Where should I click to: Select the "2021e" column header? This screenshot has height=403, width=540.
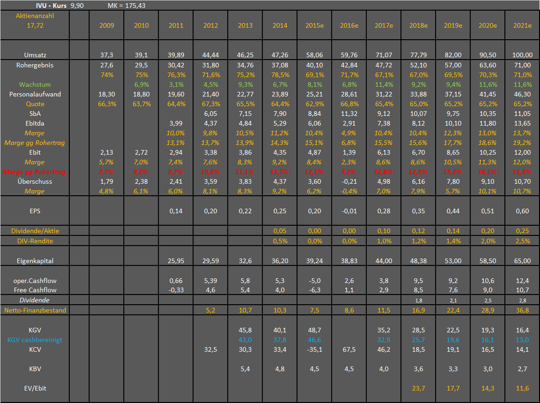pos(522,25)
